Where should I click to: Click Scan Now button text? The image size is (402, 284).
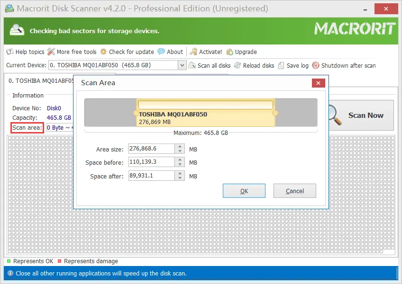coord(366,115)
